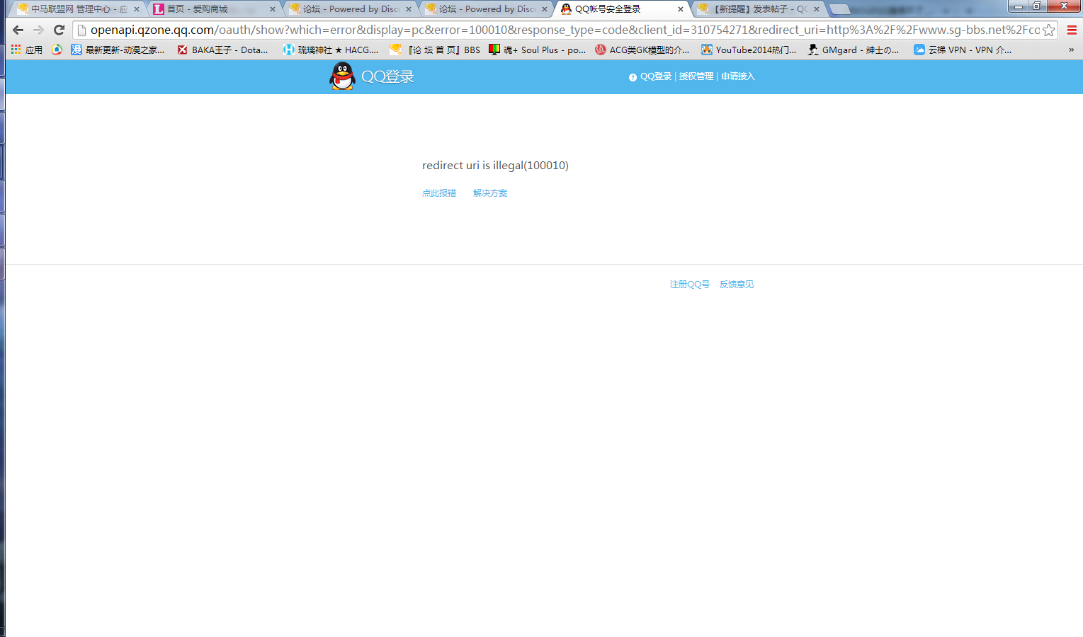Open the YouTube2014热门 bookmark

pyautogui.click(x=749, y=50)
